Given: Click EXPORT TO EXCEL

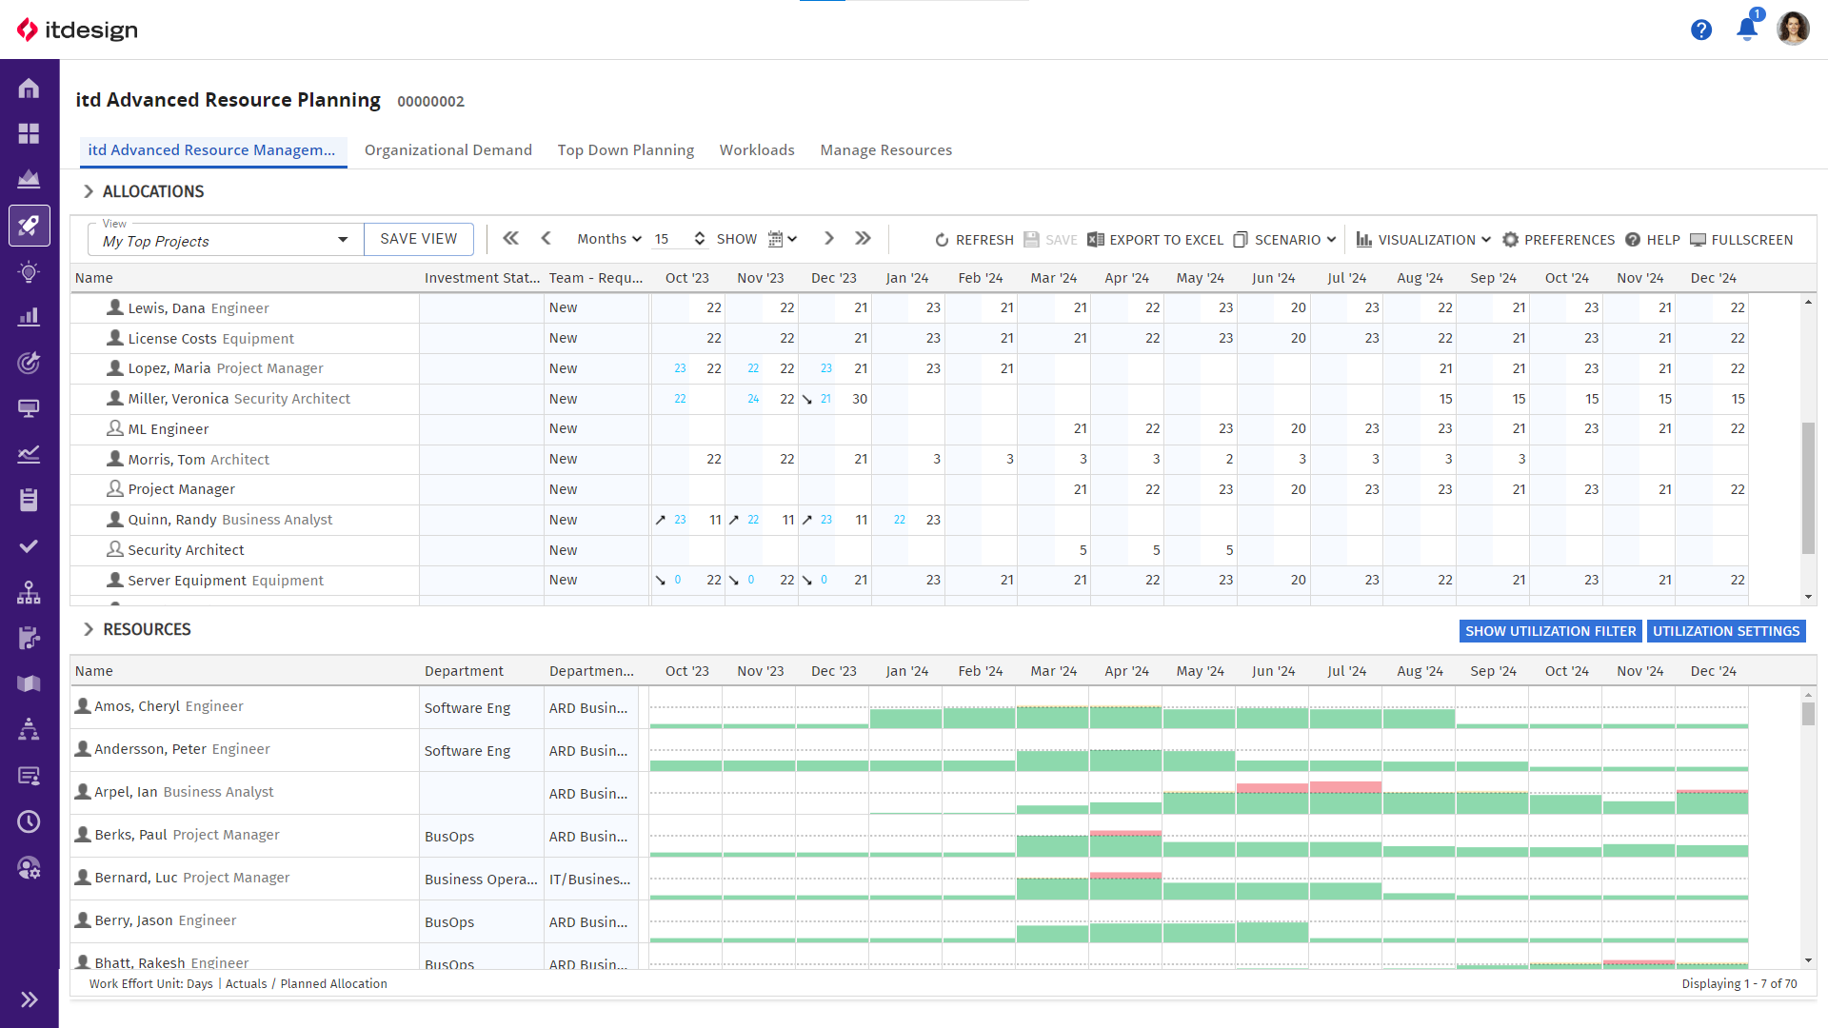Looking at the screenshot, I should coord(1155,240).
